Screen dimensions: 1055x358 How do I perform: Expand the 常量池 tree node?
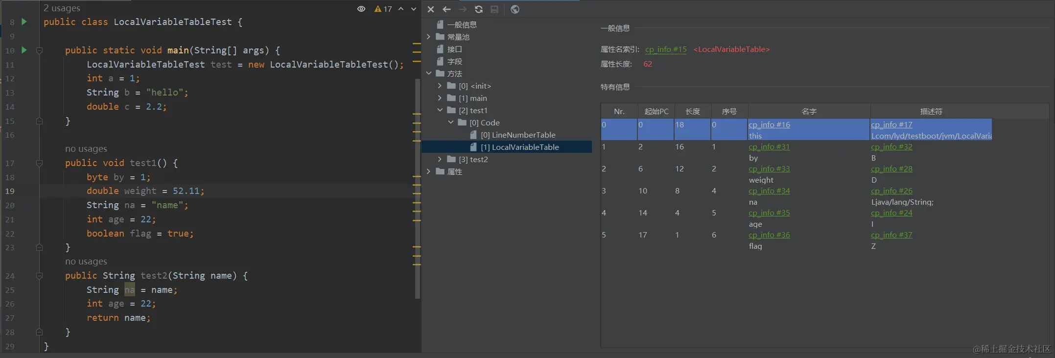point(429,37)
